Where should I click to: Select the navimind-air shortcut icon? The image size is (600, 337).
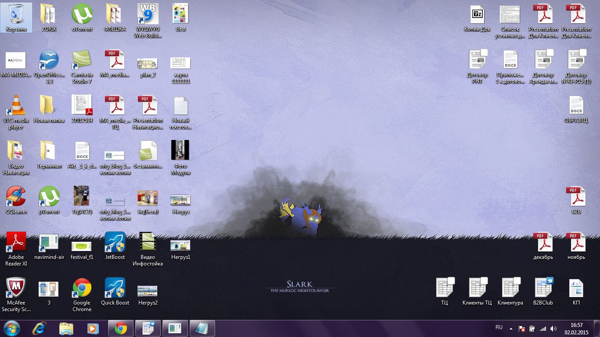49,246
